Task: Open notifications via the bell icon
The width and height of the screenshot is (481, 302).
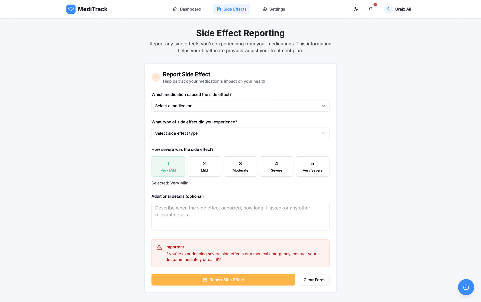Action: [x=371, y=9]
